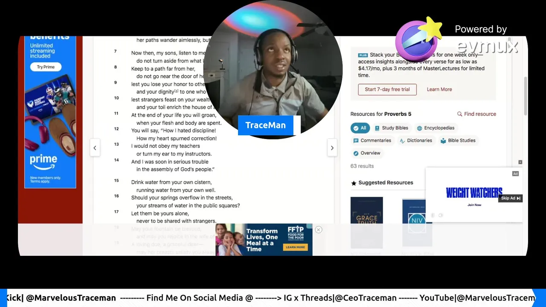Click 'At the end of your life you will groan,'
The image size is (546, 307).
(174, 115)
